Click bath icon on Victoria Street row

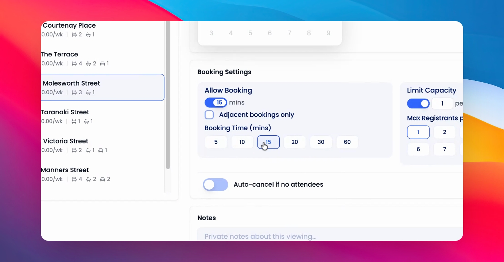click(x=88, y=150)
